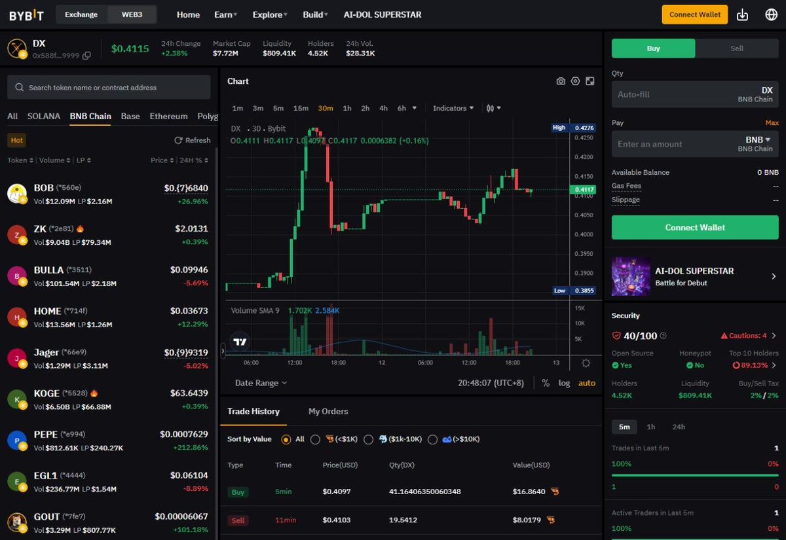Image resolution: width=786 pixels, height=540 pixels.
Task: Click the download app icon
Action: [742, 14]
